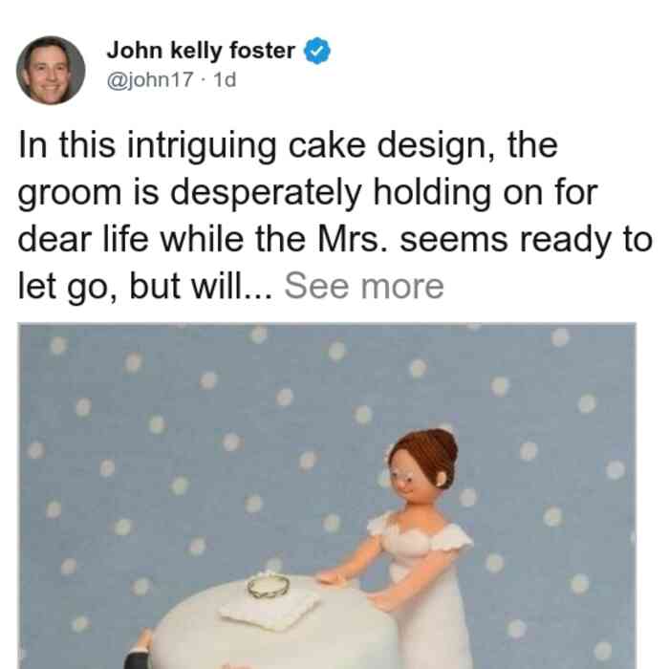The image size is (669, 669).
Task: Click the words "groom is desperately holding"
Action: pyautogui.click(x=254, y=193)
